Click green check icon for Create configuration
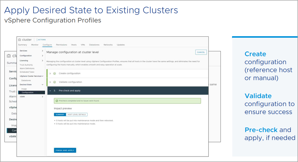 coord(54,73)
